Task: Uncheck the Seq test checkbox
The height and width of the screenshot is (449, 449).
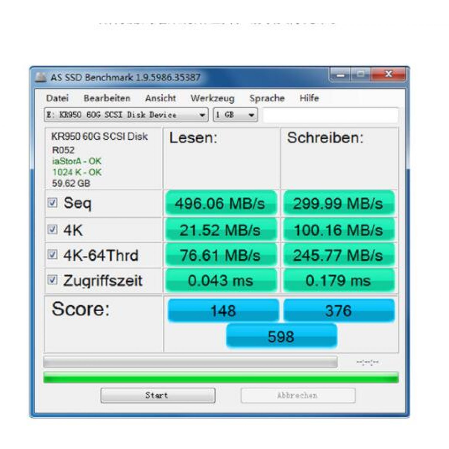Action: pos(52,203)
